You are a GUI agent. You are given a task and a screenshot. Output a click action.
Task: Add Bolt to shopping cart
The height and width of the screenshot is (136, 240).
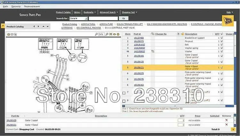pos(222,44)
